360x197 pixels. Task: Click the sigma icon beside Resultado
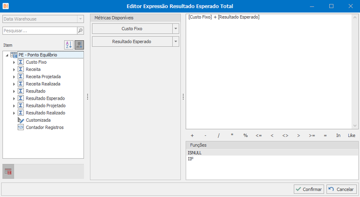point(21,91)
